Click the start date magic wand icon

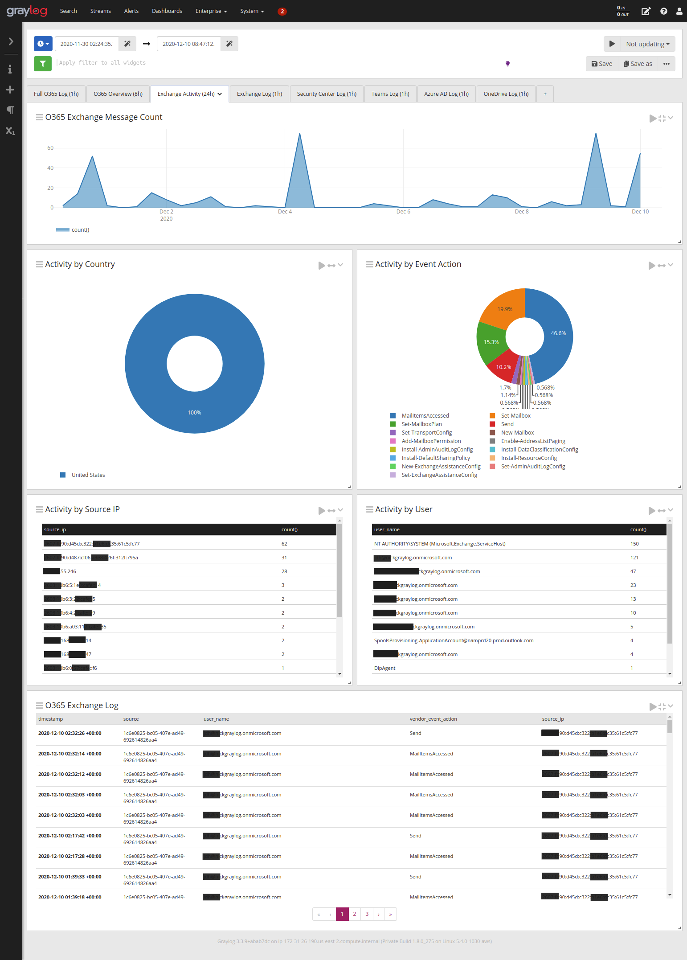(x=127, y=44)
